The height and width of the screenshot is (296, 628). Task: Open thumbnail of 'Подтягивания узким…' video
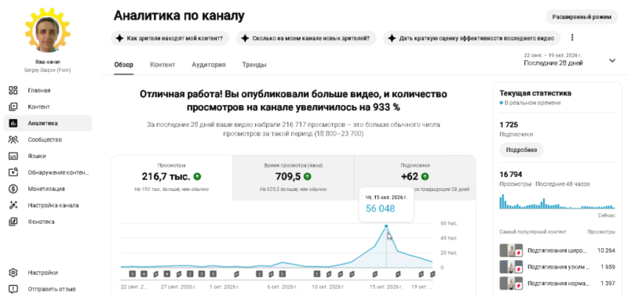pyautogui.click(x=511, y=267)
